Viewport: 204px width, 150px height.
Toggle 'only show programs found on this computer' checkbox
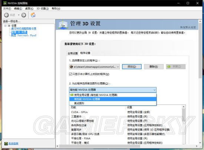pos(70,74)
